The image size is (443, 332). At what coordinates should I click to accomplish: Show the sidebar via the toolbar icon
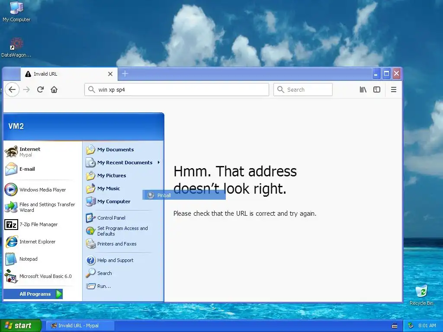(377, 89)
